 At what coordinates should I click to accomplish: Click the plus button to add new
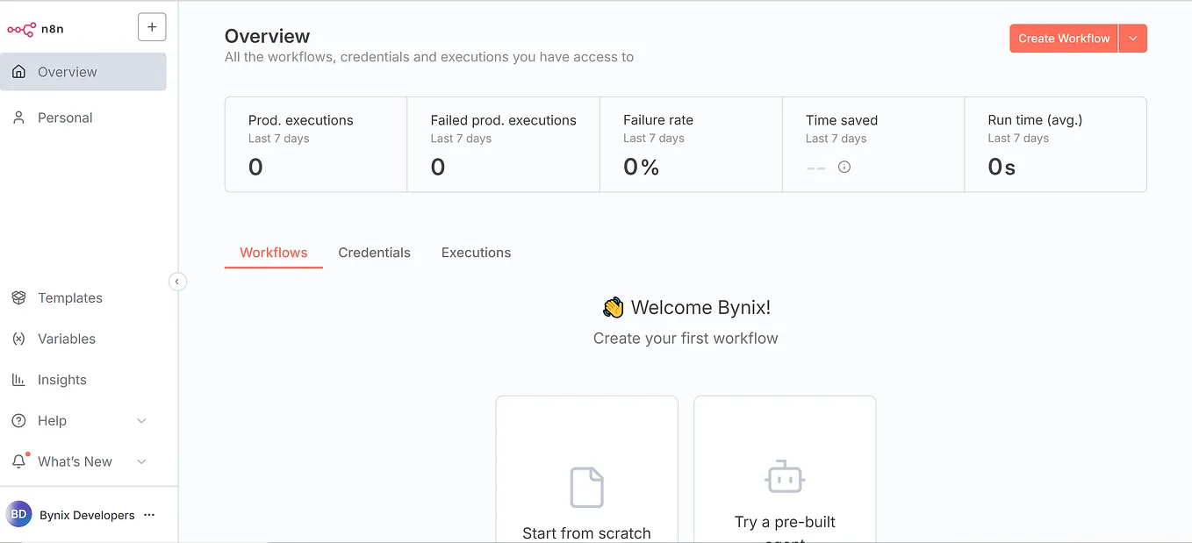coord(152,26)
